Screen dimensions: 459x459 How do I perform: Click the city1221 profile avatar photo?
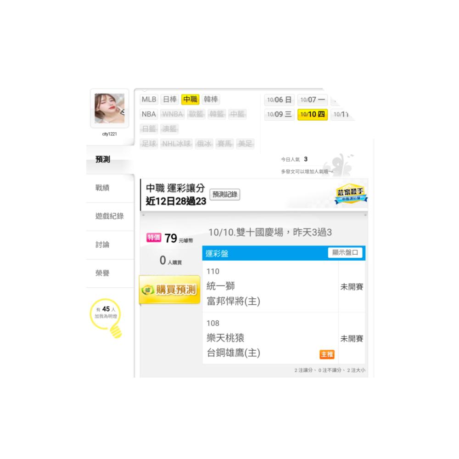[110, 108]
